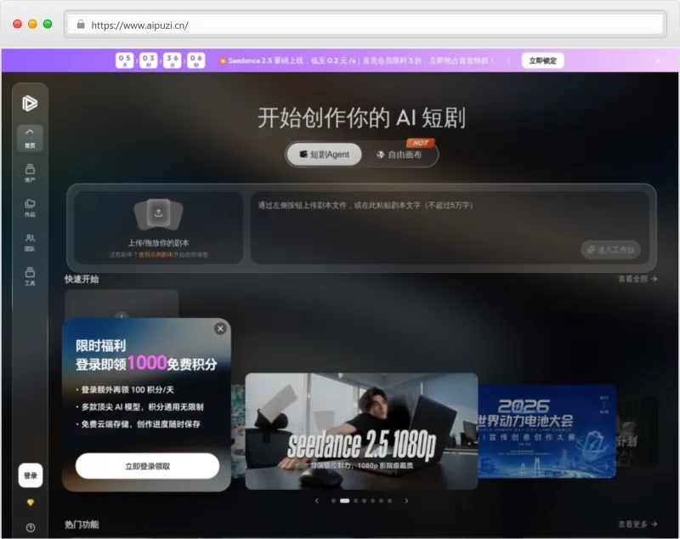Open 工具 in the left sidebar
Viewport: 680px width, 539px height.
tap(30, 276)
